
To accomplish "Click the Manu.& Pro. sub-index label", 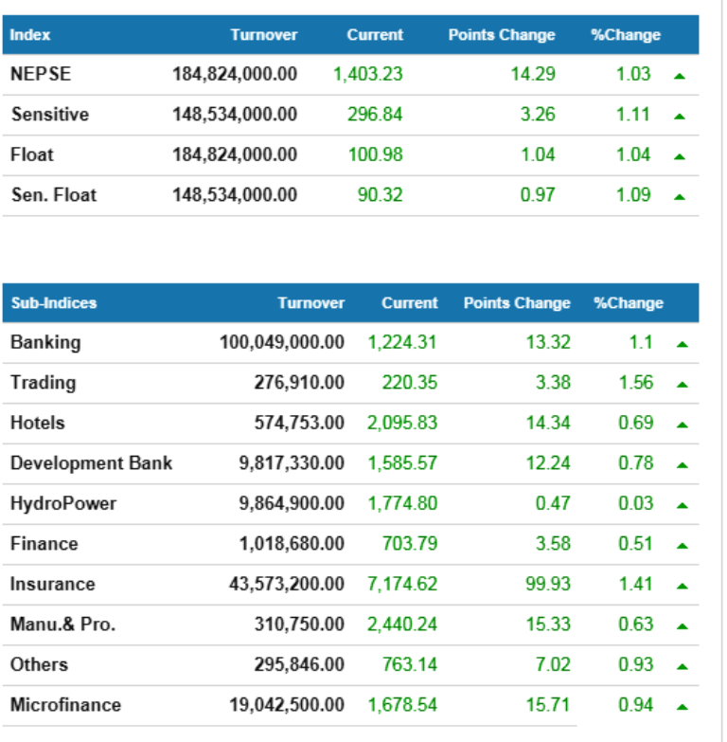I will click(x=62, y=624).
